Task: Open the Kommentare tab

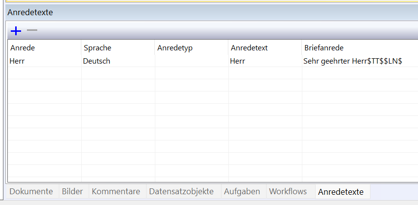Action: [x=116, y=191]
